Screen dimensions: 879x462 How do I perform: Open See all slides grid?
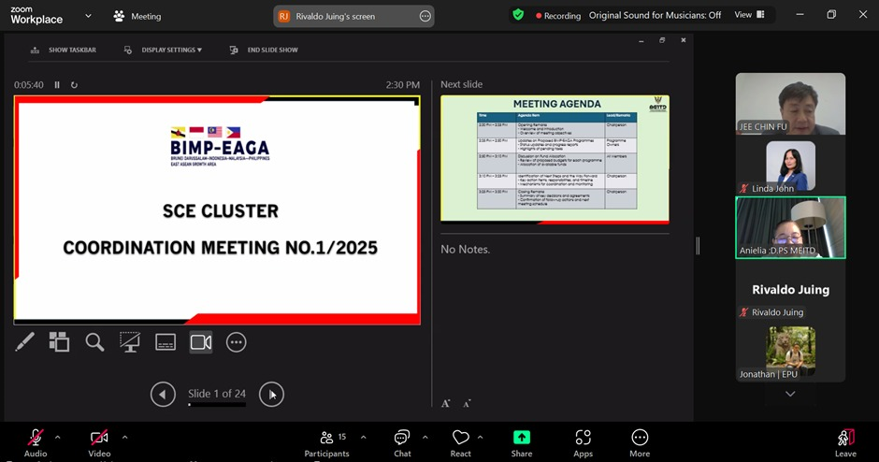(x=59, y=342)
